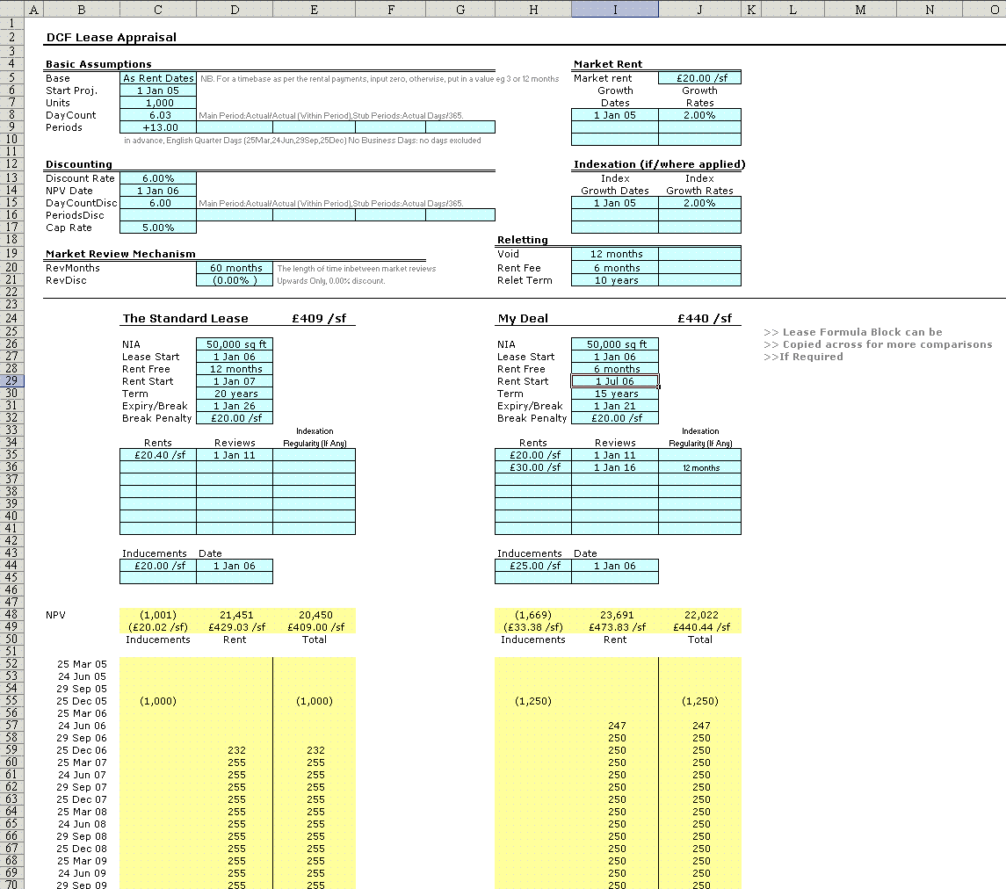The width and height of the screenshot is (1006, 889).
Task: Click the Units cell containing 1,000
Action: point(158,103)
